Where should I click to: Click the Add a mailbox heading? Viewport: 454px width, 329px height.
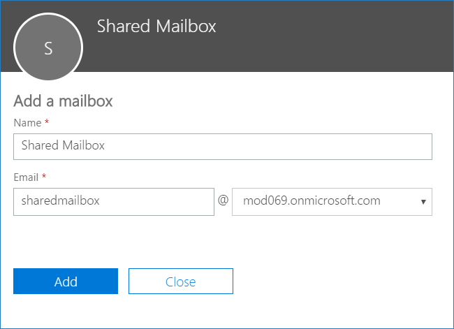click(63, 101)
